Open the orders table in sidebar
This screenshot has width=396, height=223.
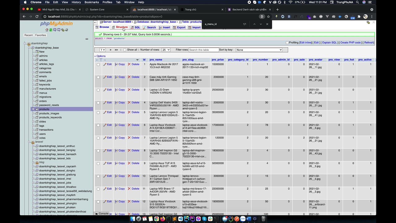click(43, 101)
